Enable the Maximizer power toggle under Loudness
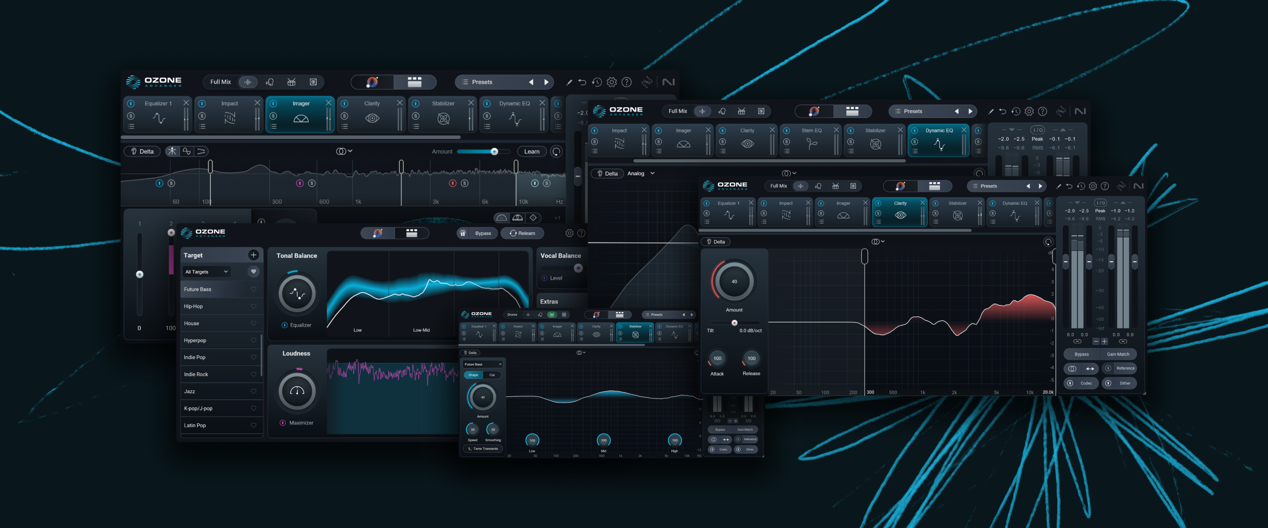 [283, 423]
